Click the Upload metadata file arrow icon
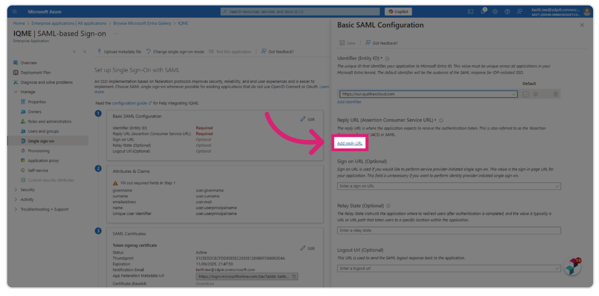Viewport: 599px width, 296px height. click(x=100, y=51)
